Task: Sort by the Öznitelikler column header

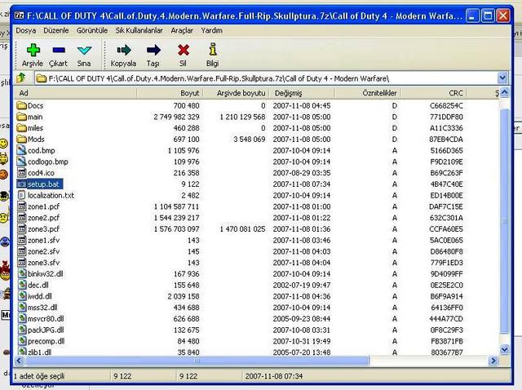Action: [368, 93]
